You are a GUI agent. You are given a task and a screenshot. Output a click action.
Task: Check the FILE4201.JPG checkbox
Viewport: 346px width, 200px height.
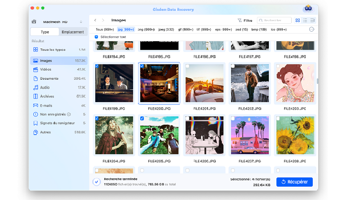[x=187, y=66]
